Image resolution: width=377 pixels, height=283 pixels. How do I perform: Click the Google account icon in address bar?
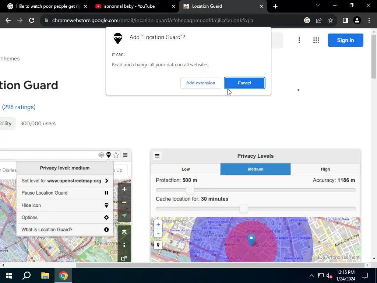(x=307, y=21)
